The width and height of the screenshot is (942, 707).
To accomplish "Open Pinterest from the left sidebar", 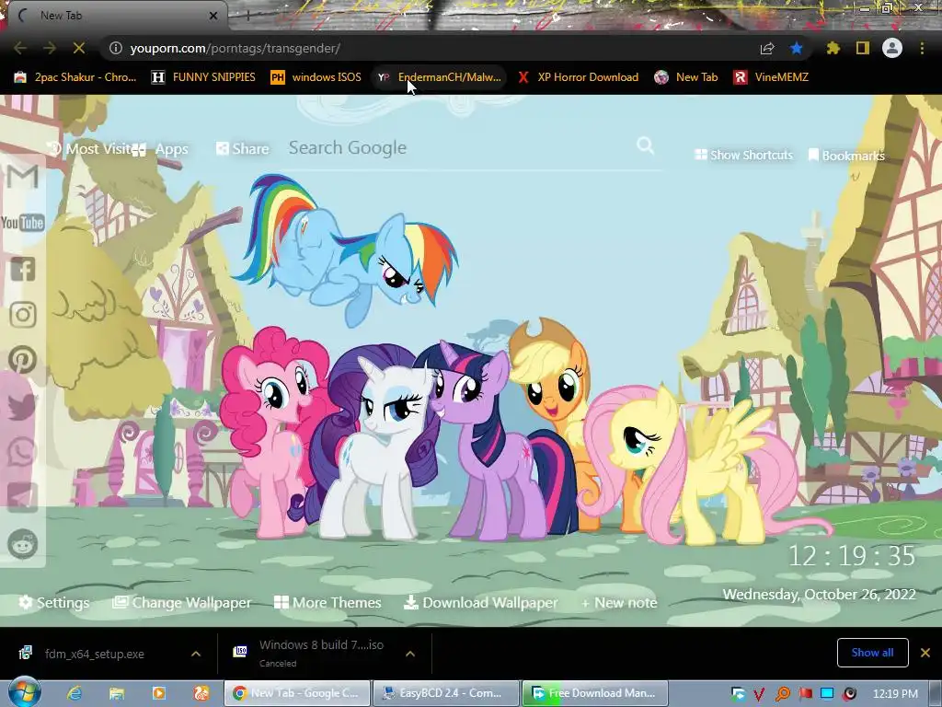I will pos(23,360).
